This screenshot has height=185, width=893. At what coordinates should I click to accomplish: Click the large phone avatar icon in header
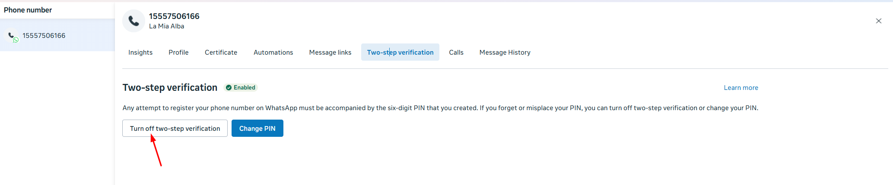coord(133,21)
